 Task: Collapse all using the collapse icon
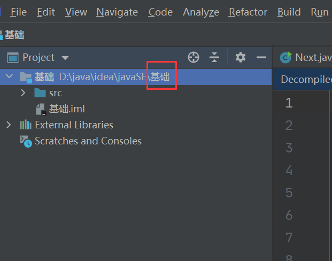tap(214, 57)
